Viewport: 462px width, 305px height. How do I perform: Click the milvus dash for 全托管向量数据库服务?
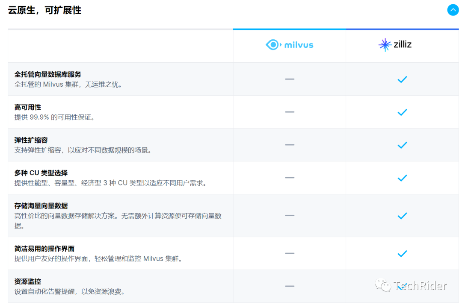point(290,79)
